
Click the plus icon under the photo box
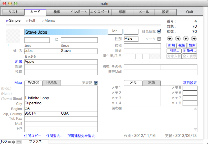coord(8,45)
